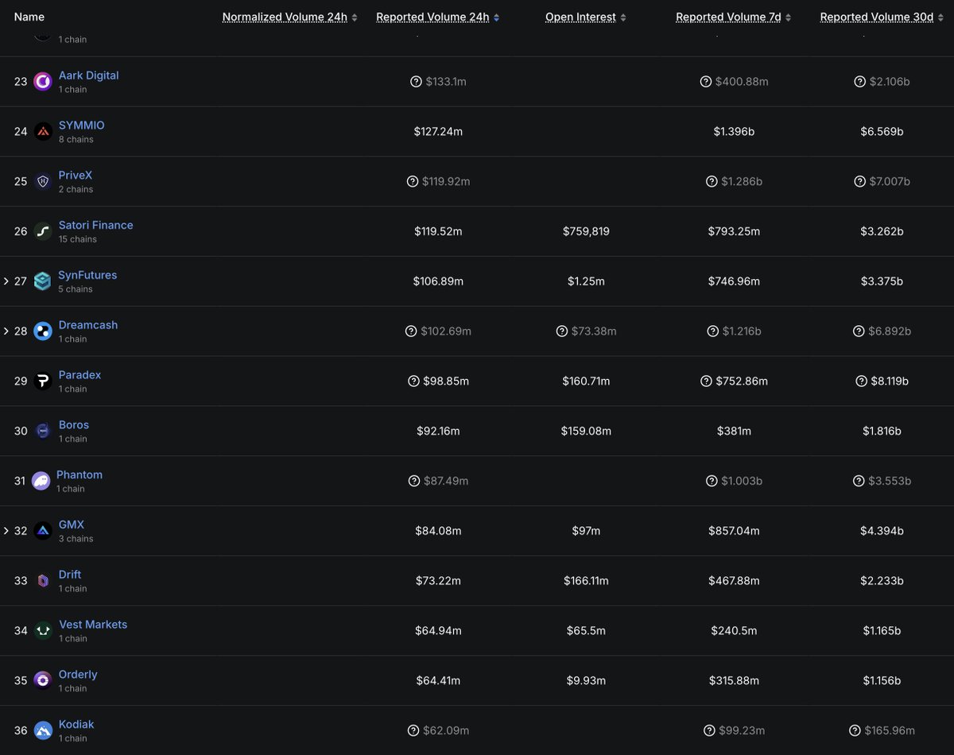Viewport: 954px width, 755px height.
Task: Click Drift's $166.11m open interest
Action: [586, 581]
